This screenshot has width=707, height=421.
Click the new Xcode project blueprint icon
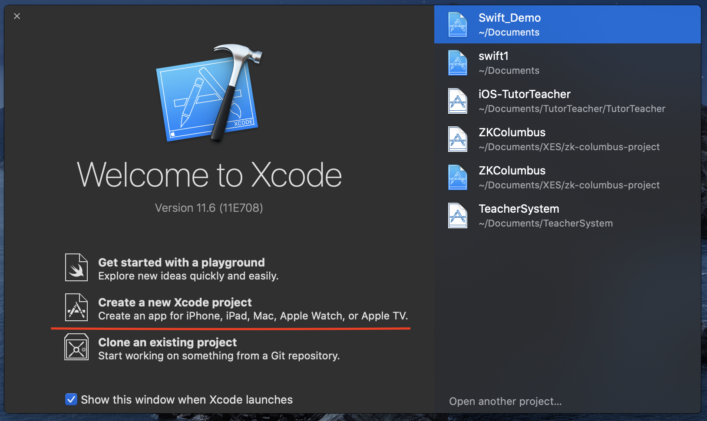[76, 307]
